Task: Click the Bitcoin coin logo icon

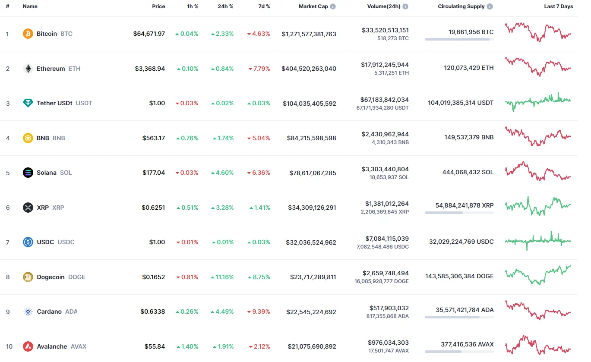Action: point(28,34)
